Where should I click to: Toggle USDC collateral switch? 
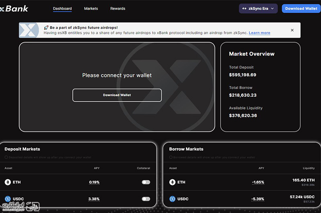point(146,199)
